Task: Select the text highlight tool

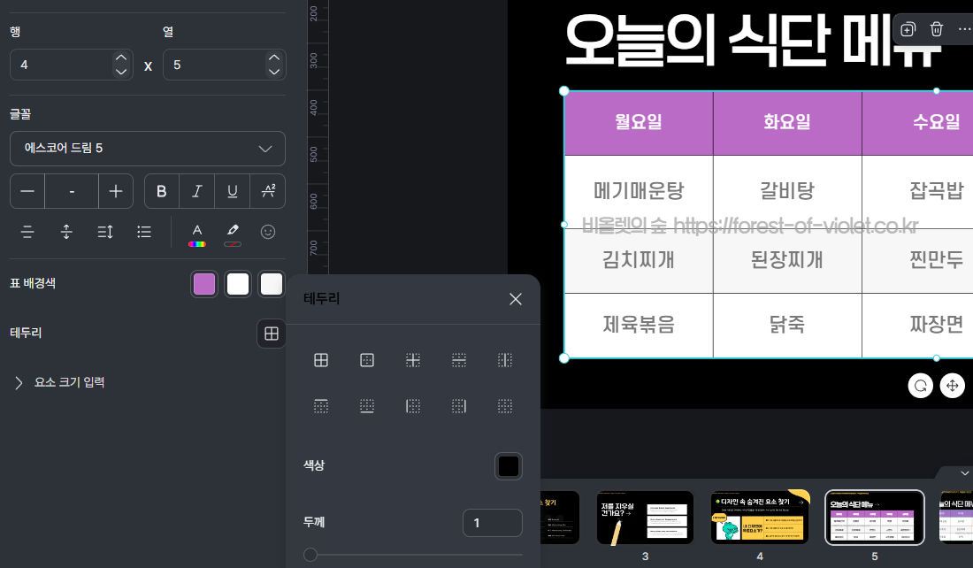Action: (232, 231)
